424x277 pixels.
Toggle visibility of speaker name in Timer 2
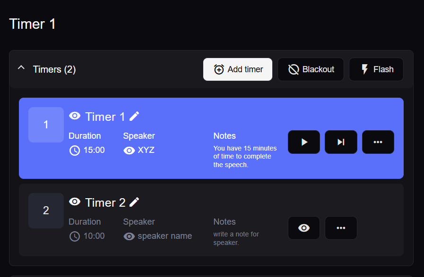pos(129,236)
